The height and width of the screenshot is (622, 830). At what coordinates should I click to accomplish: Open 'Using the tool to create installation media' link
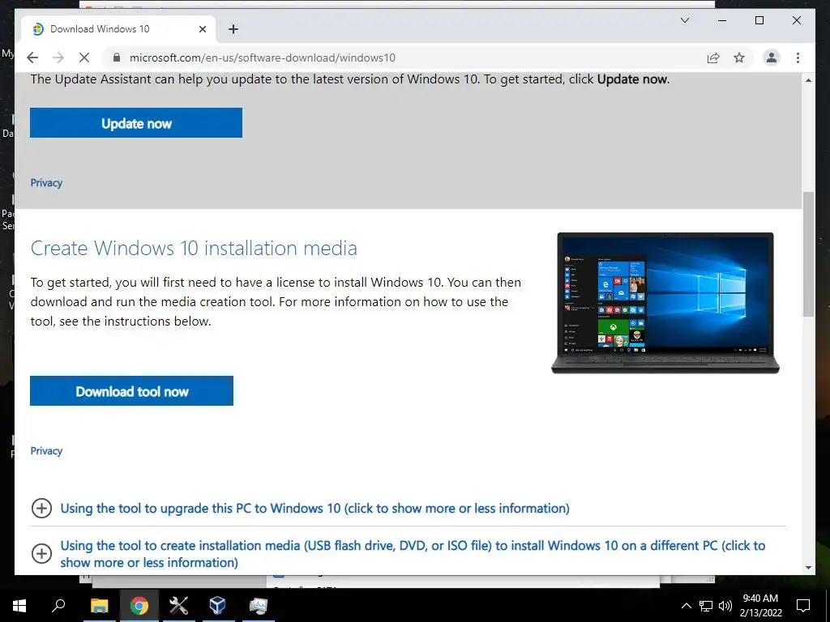pos(413,554)
